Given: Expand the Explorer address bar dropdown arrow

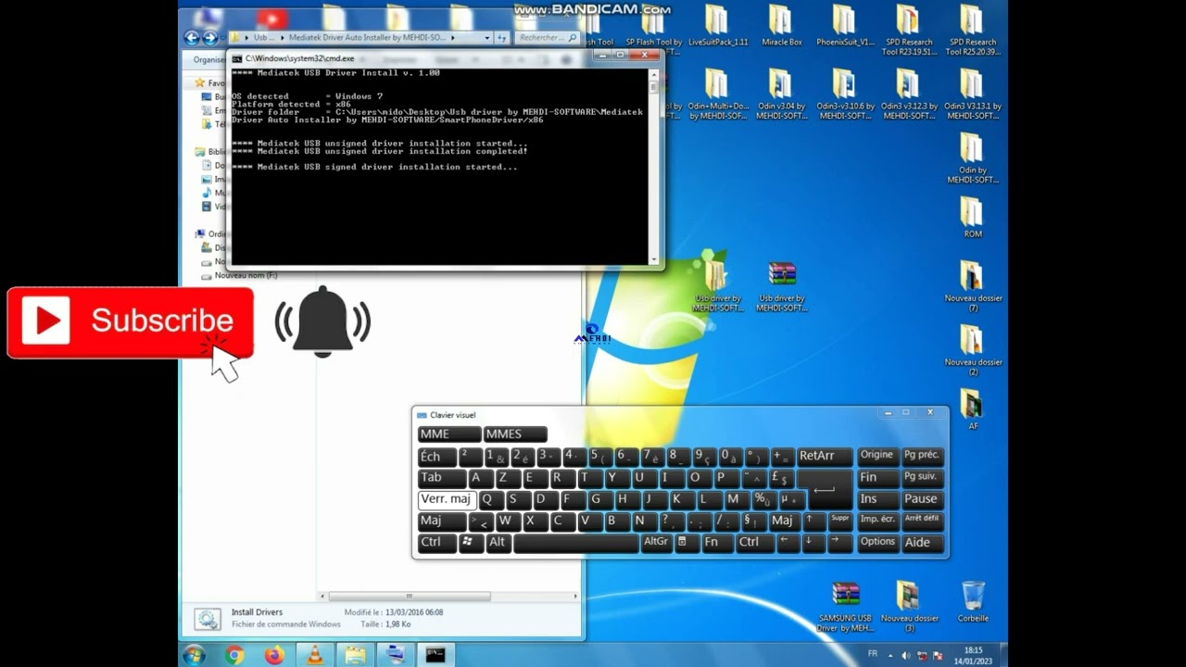Looking at the screenshot, I should (x=486, y=38).
